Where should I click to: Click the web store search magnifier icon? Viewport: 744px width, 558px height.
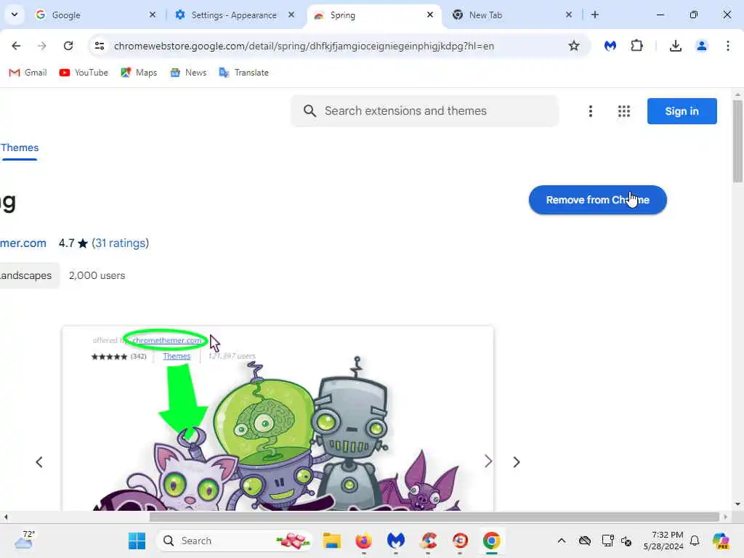[x=310, y=111]
